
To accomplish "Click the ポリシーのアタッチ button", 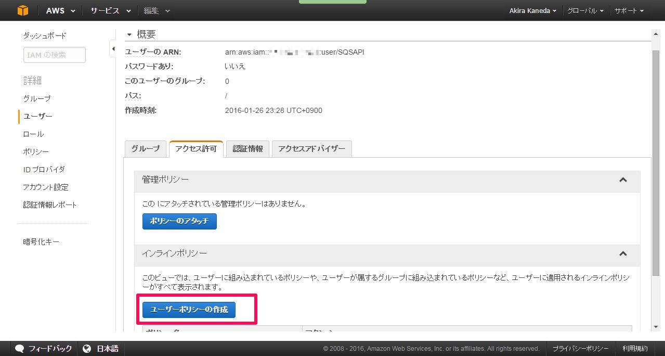I will click(x=179, y=221).
